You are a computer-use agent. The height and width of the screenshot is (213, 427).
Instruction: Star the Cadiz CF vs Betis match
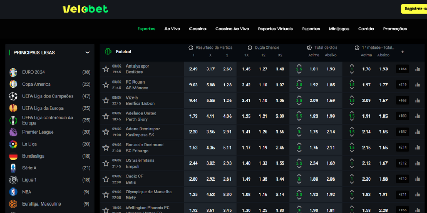[x=106, y=179]
